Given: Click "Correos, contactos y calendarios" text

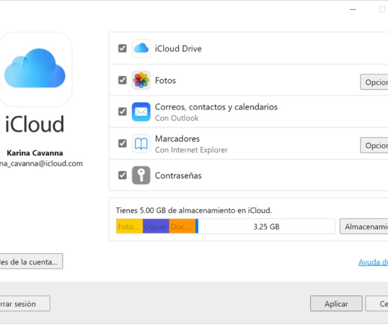Looking at the screenshot, I should 216,107.
